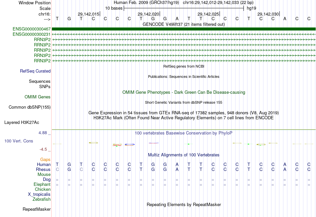Click the chr16:29,142,012-29,142,033 (22 bp) position text
Viewport: 316px width, 217px height.
[218, 3]
